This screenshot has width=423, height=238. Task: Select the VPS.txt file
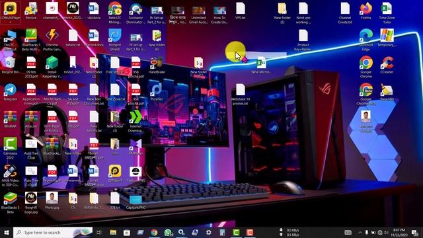coord(241,11)
